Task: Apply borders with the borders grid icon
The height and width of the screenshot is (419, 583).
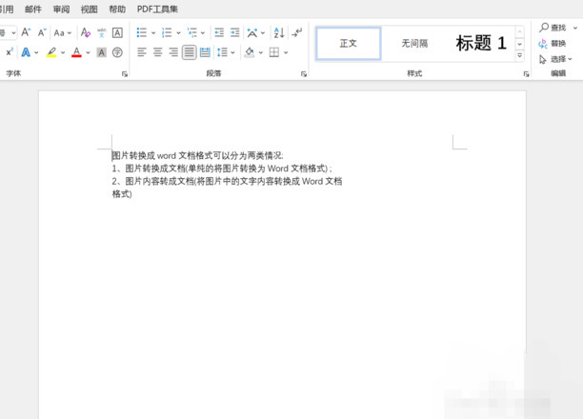Action: pos(274,52)
